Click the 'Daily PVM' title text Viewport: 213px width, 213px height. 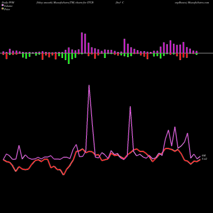(8, 3)
